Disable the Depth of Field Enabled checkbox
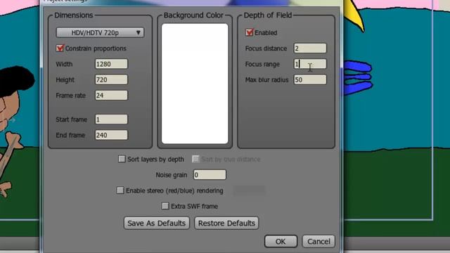450x253 pixels. (249, 32)
